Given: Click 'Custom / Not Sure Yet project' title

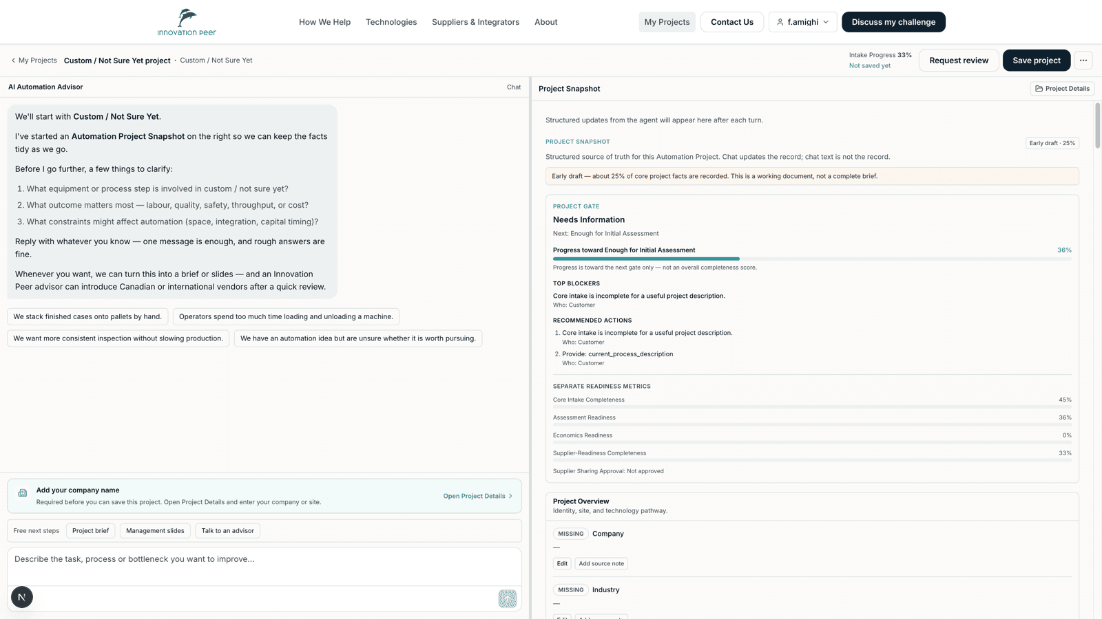Looking at the screenshot, I should [x=117, y=61].
